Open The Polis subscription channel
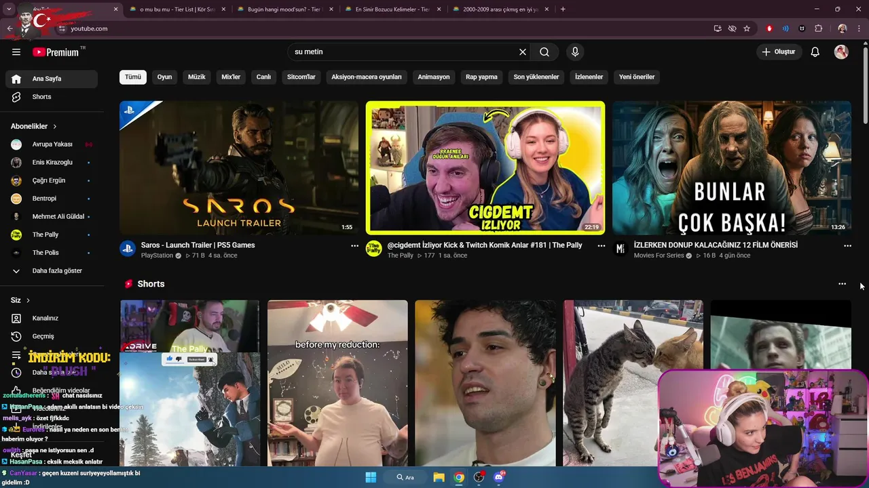869x488 pixels. coord(52,253)
